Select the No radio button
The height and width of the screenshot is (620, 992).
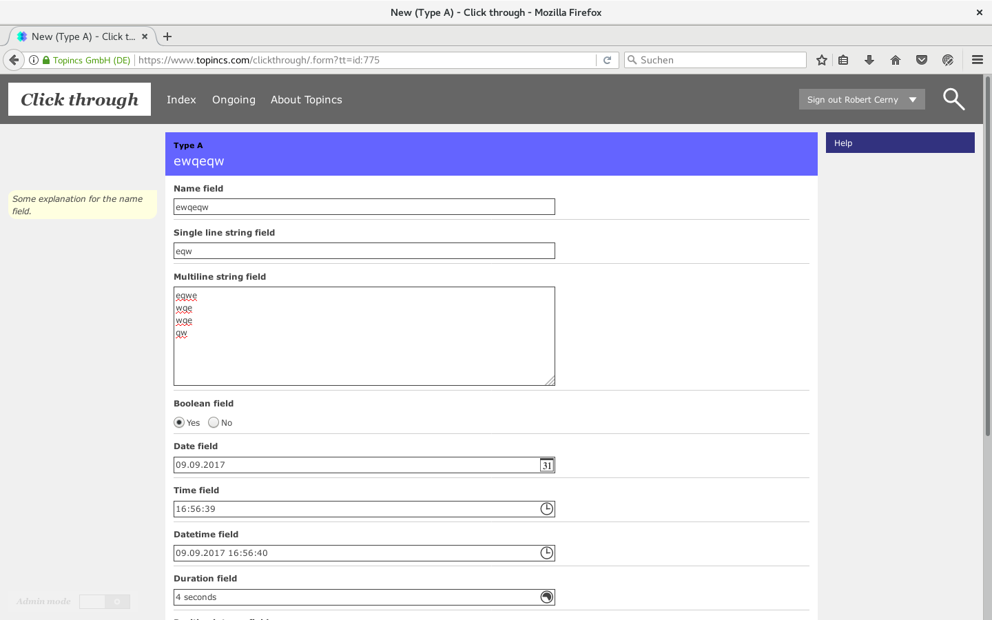(x=214, y=422)
